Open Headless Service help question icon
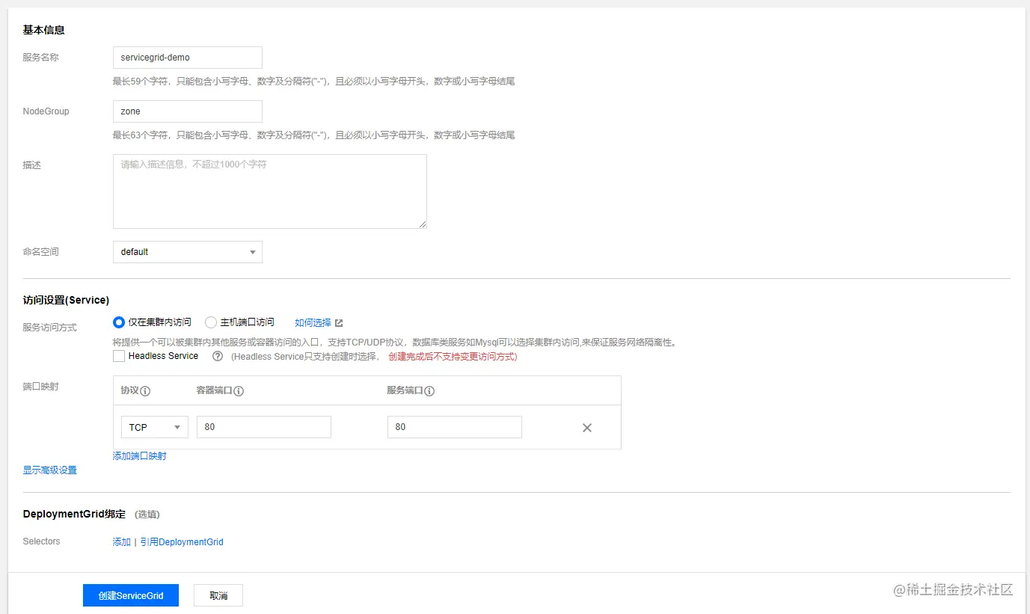1030x614 pixels. click(218, 357)
